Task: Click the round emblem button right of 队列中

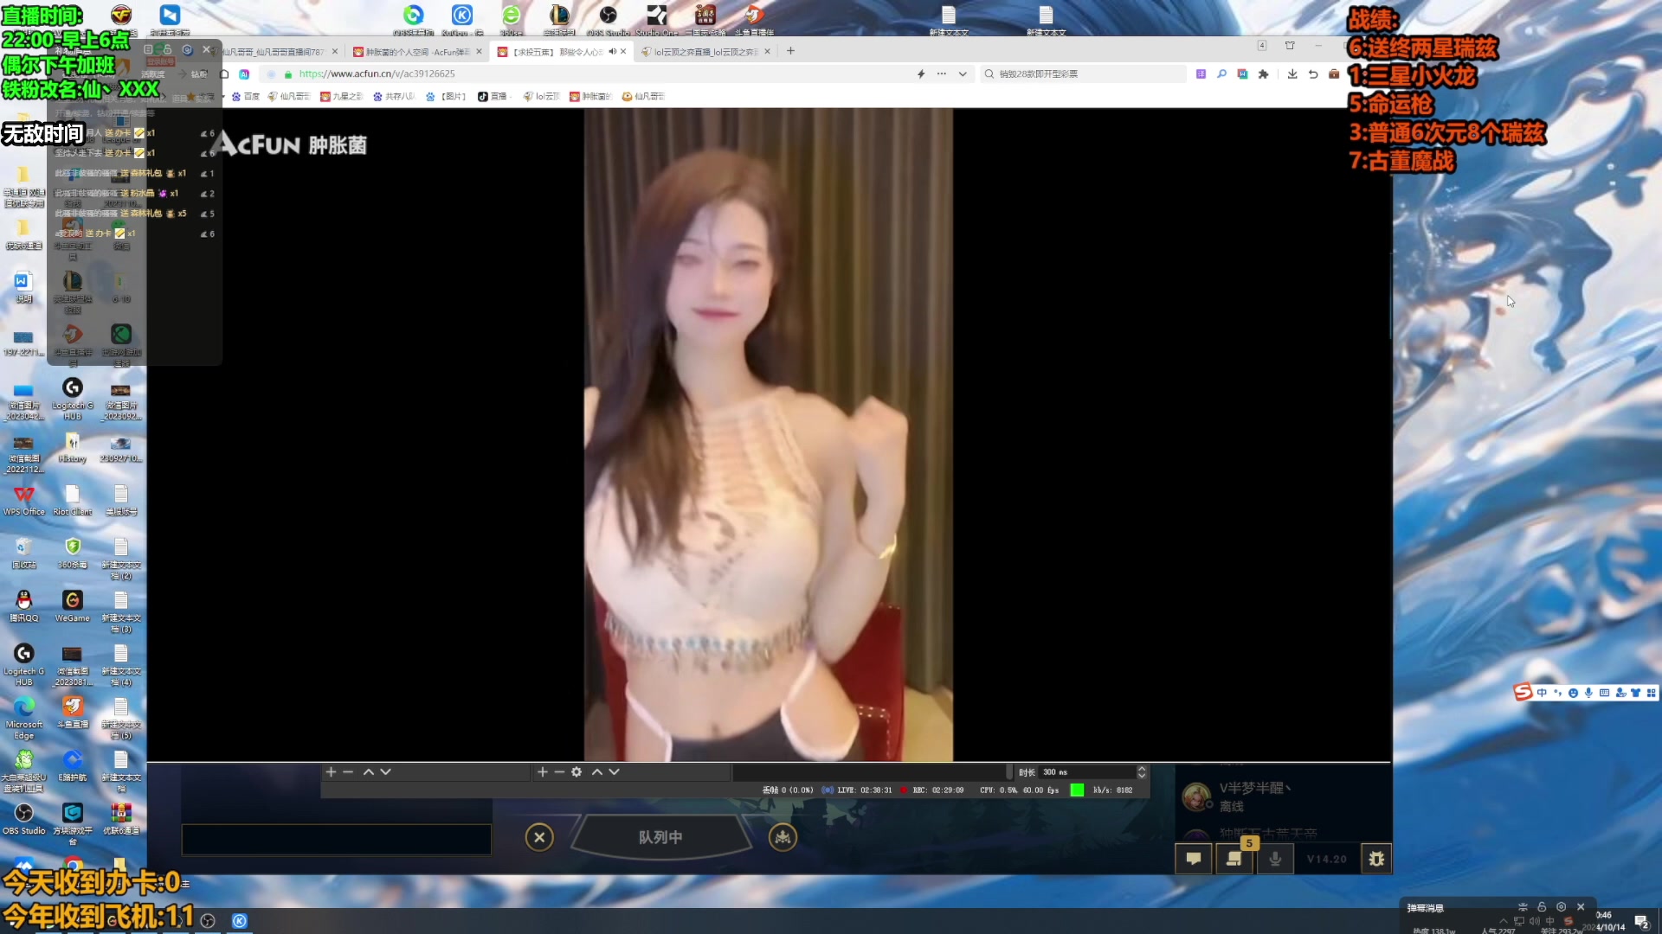Action: pos(783,837)
